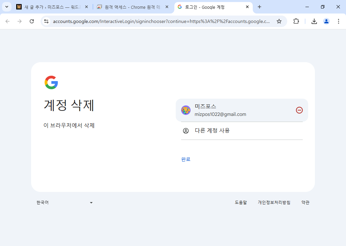The image size is (346, 246).
Task: Bookmark this page with star icon
Action: pyautogui.click(x=279, y=21)
